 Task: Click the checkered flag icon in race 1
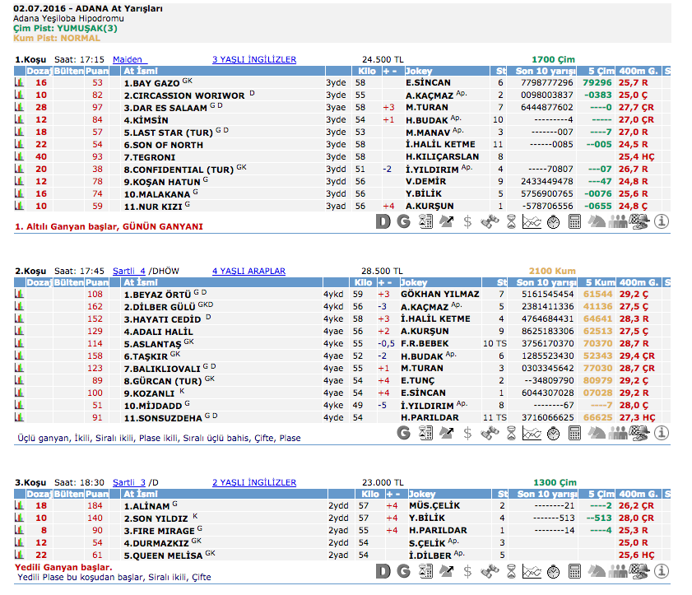pos(639,221)
